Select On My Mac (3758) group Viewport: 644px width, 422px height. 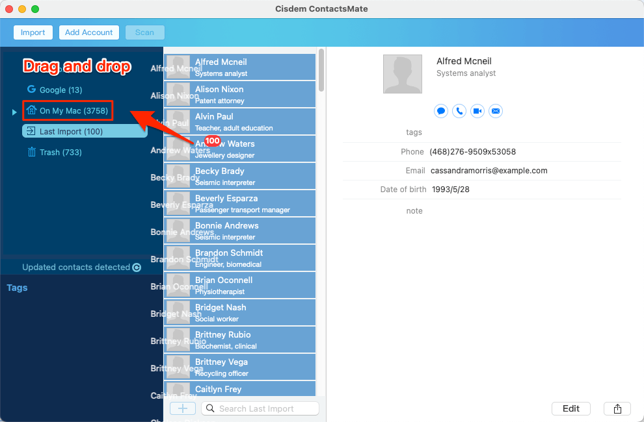tap(68, 111)
